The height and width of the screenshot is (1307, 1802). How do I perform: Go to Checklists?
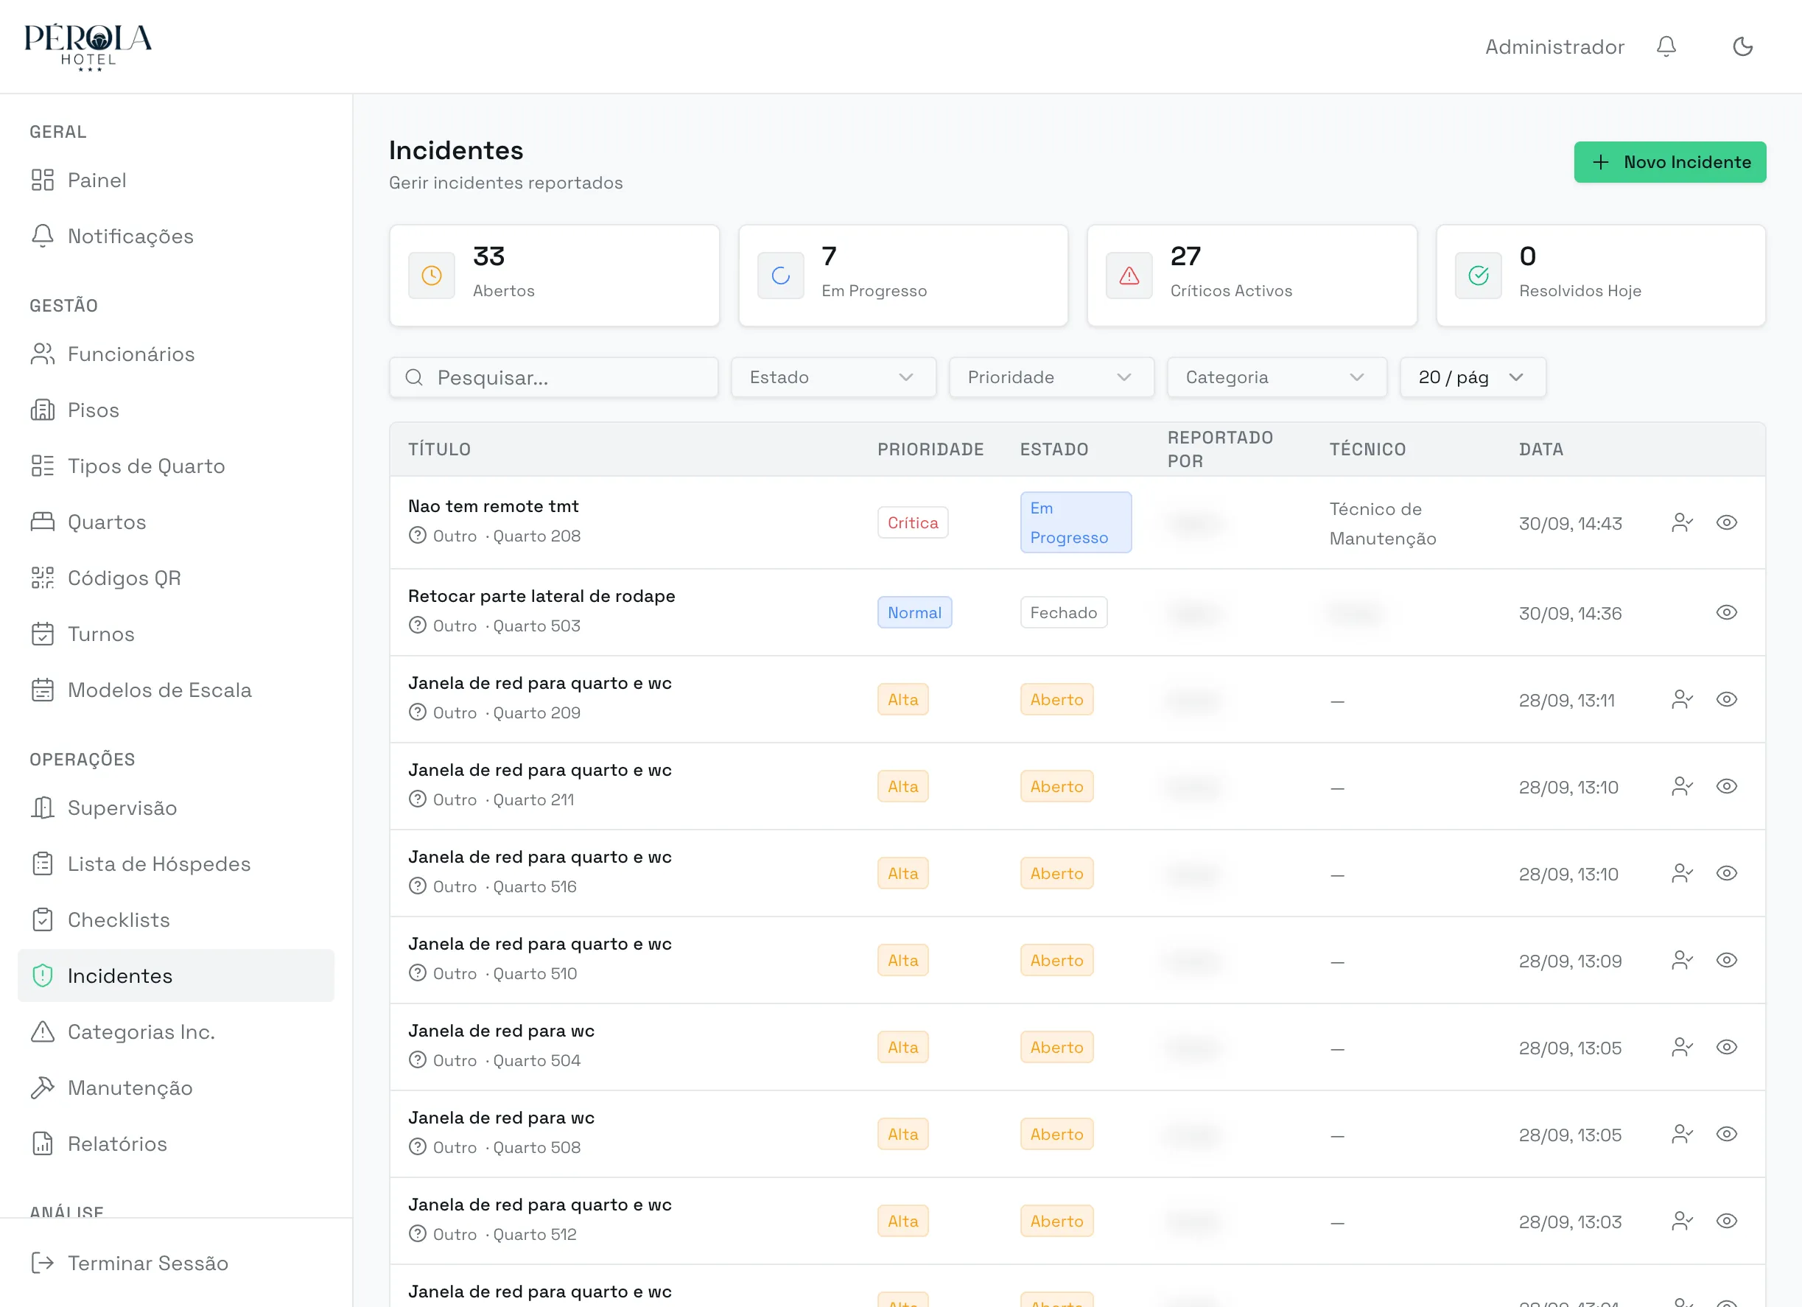pos(175,920)
